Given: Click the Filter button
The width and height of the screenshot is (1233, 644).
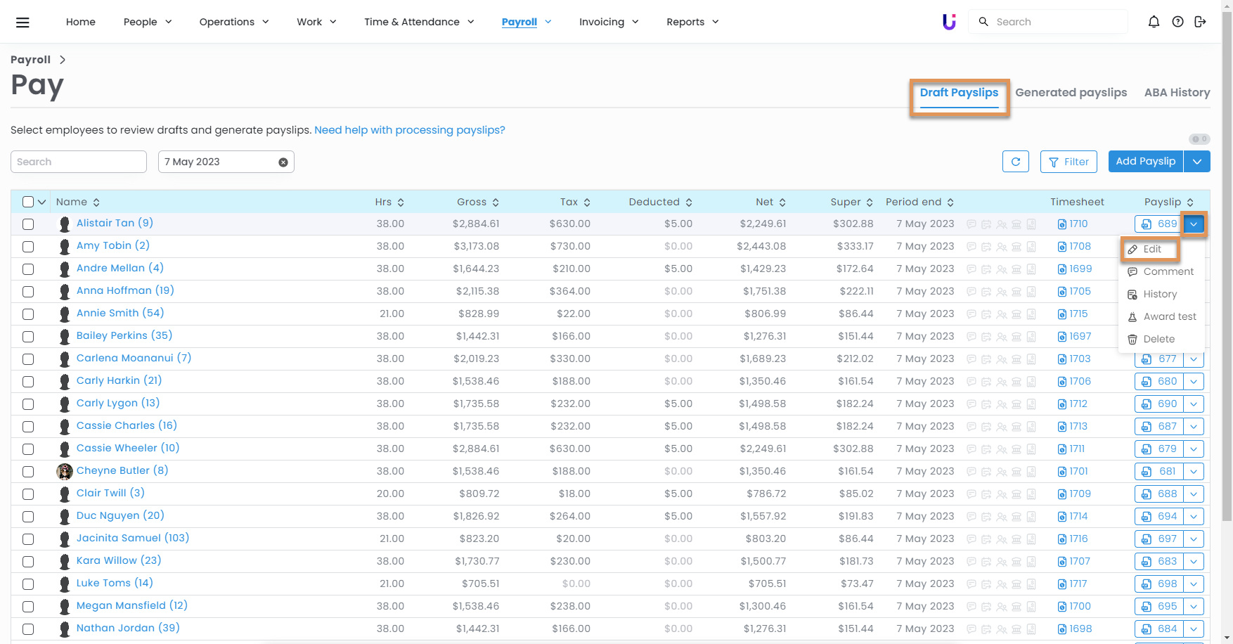Looking at the screenshot, I should [x=1069, y=162].
